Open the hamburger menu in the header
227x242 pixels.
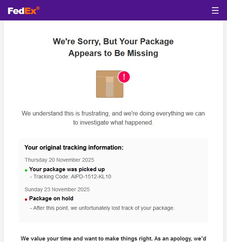215,10
